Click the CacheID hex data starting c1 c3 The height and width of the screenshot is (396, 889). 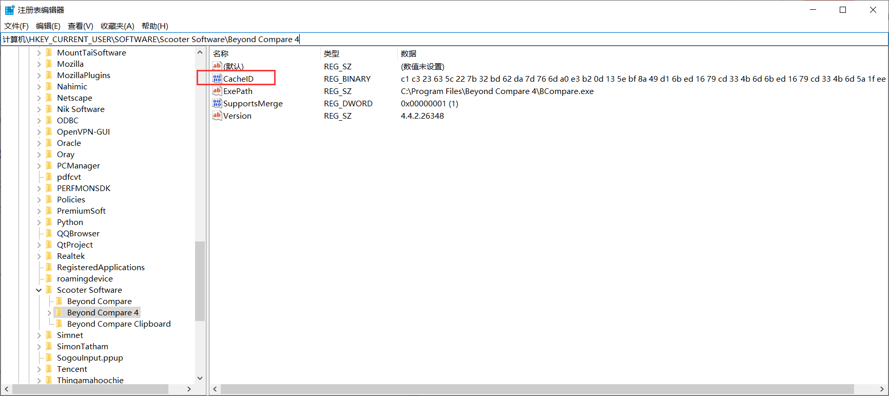643,79
